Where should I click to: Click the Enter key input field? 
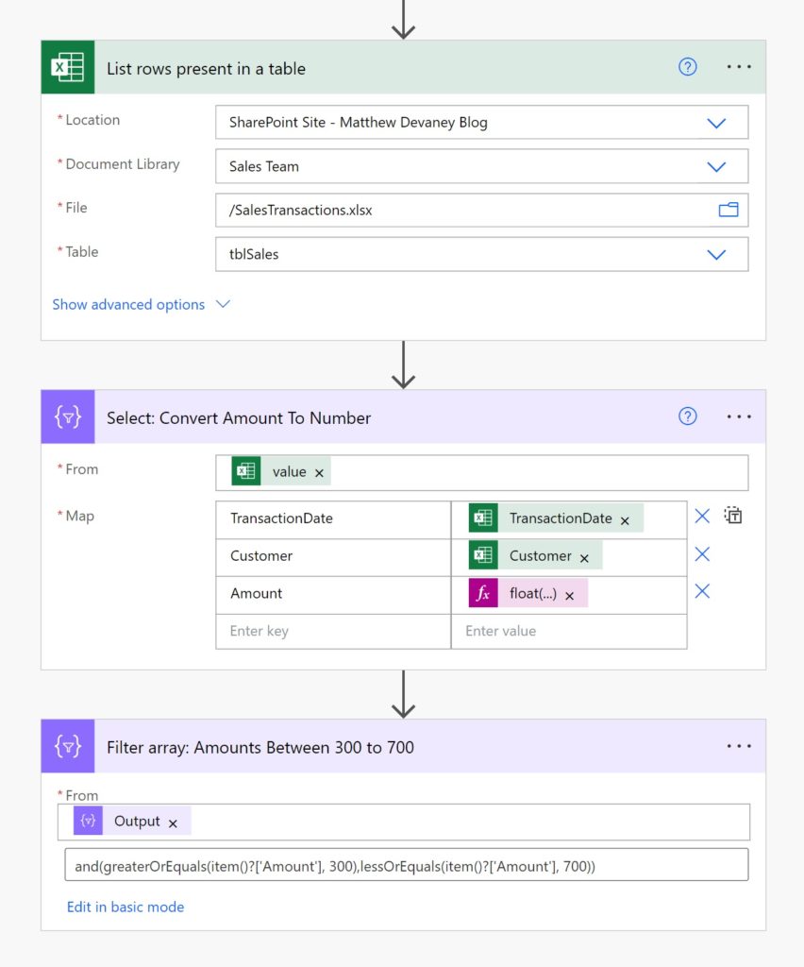333,632
